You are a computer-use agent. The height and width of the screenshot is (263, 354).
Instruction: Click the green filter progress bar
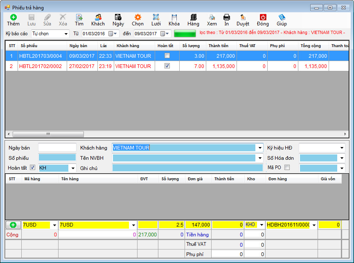point(185,34)
